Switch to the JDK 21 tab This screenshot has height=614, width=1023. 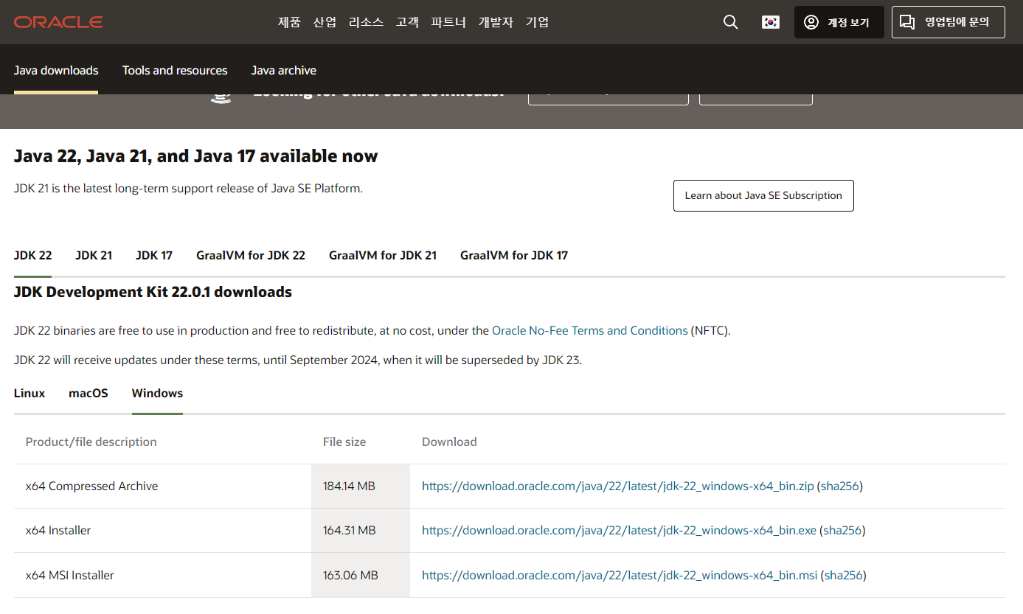pyautogui.click(x=94, y=255)
